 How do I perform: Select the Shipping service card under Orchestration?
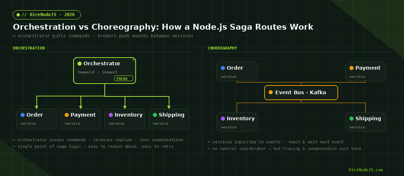[x=169, y=119]
